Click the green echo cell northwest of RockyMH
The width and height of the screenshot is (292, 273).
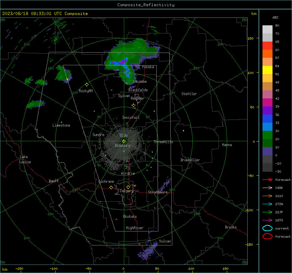tap(63, 73)
